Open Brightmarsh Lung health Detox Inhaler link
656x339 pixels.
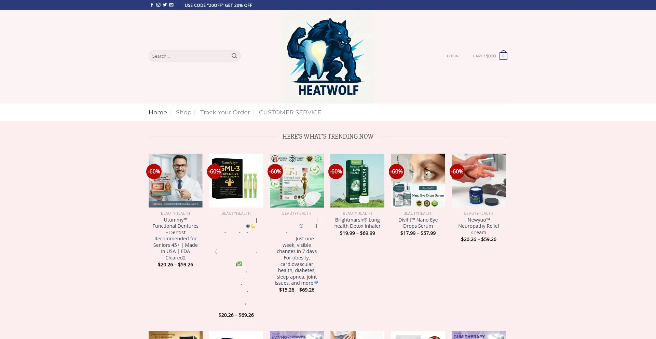point(357,223)
